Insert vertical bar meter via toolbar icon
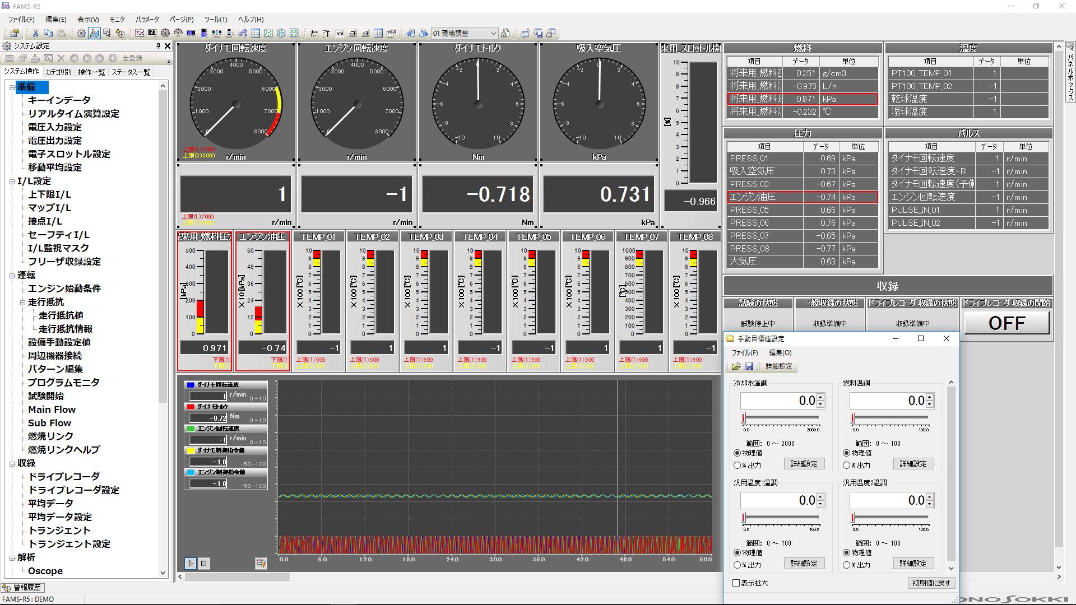Viewport: 1076px width, 605px height. tap(204, 34)
